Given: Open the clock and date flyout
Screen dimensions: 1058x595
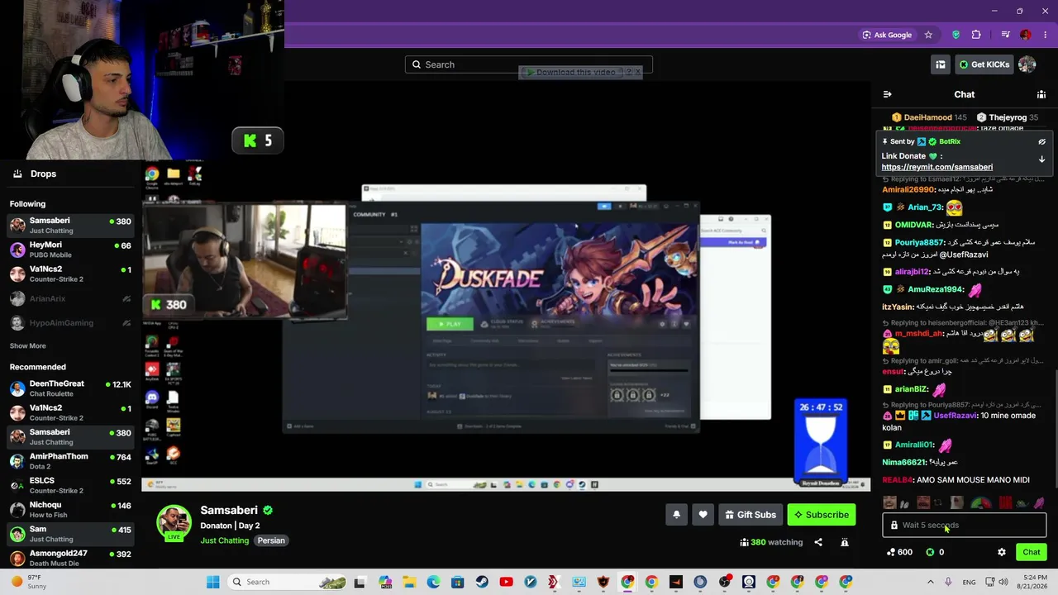Looking at the screenshot, I should tap(1035, 582).
